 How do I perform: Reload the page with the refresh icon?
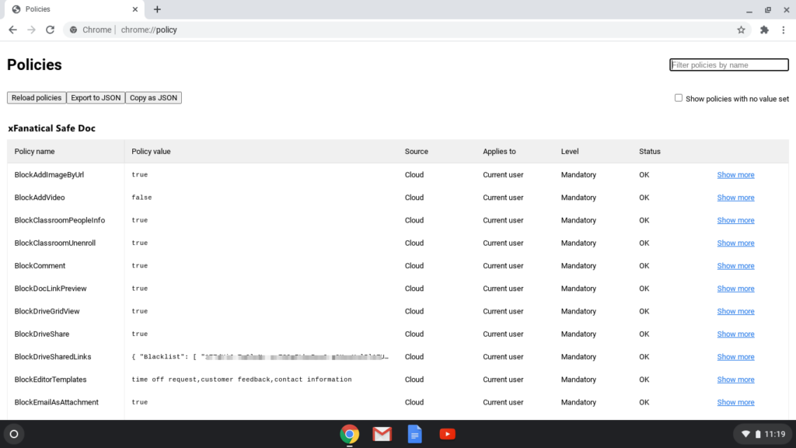pos(49,30)
